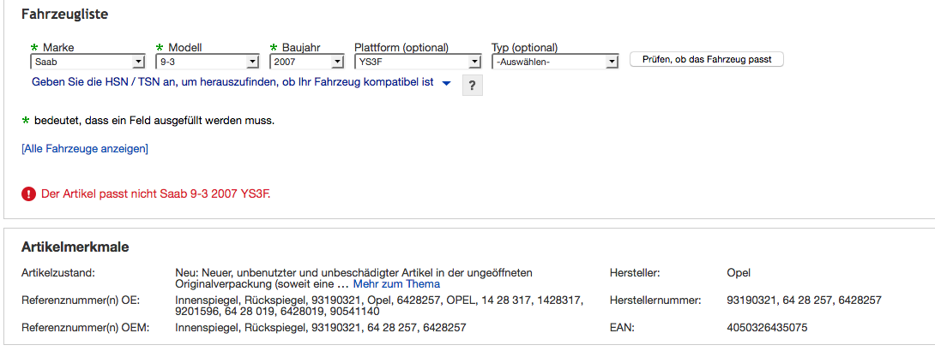Viewport: 935px width, 357px height.
Task: Expand the HSN / TSN entry link
Action: [232, 83]
